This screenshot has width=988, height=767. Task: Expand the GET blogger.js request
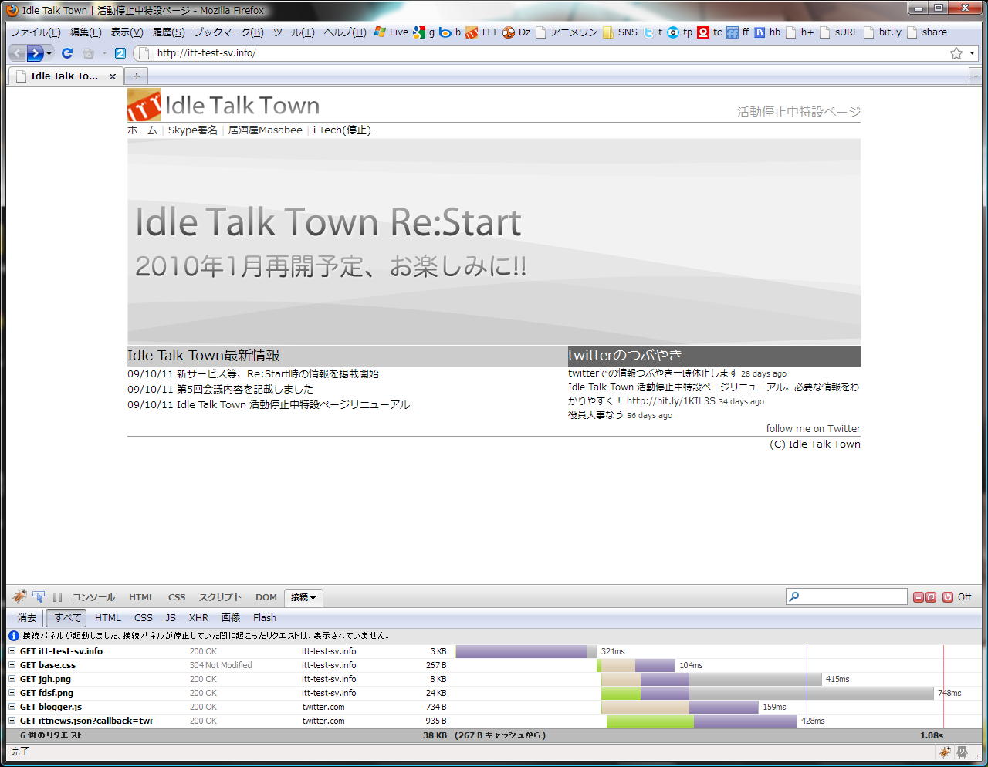[12, 707]
